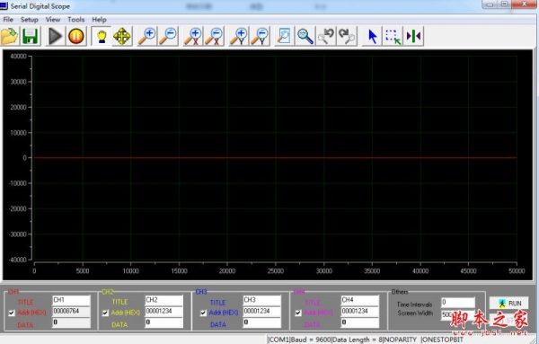The height and width of the screenshot is (344, 539).
Task: Open file with the folder icon
Action: point(9,36)
